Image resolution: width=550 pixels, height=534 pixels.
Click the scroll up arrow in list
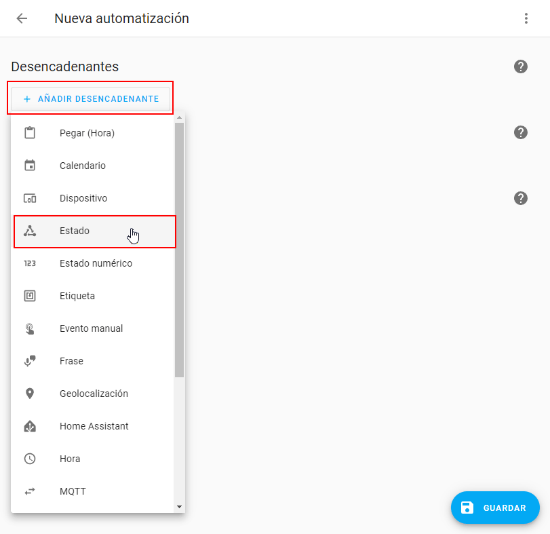click(x=179, y=117)
